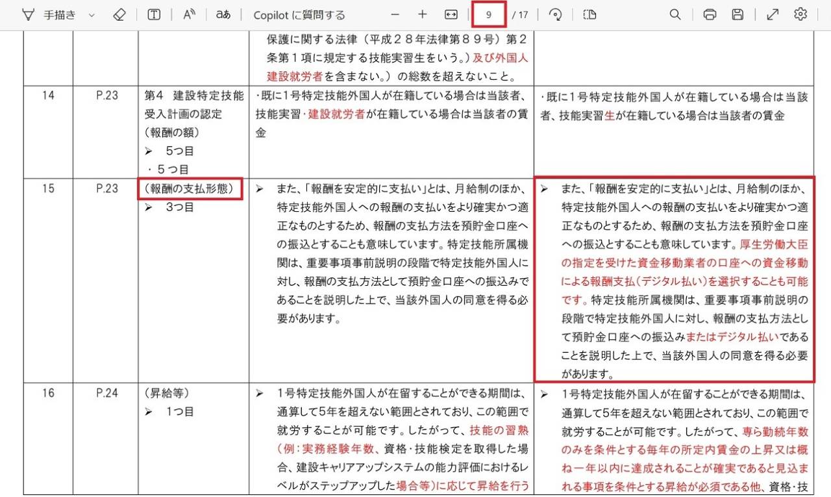The width and height of the screenshot is (831, 497).
Task: Zoom out with the minus button
Action: tap(395, 15)
